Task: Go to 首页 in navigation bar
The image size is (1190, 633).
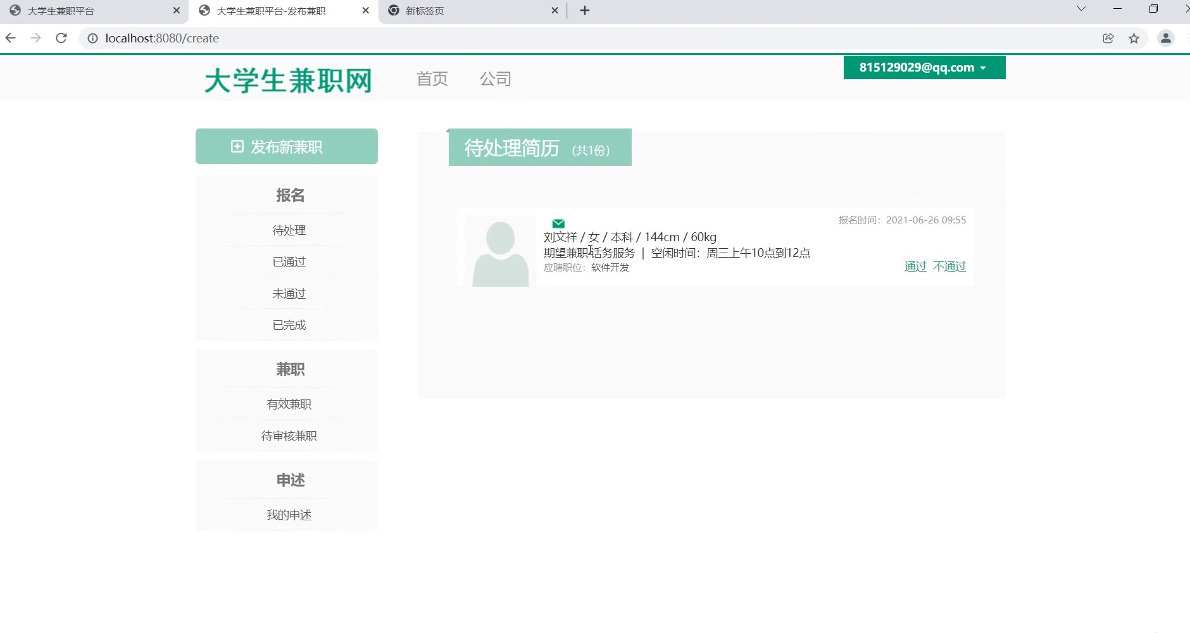Action: 432,79
